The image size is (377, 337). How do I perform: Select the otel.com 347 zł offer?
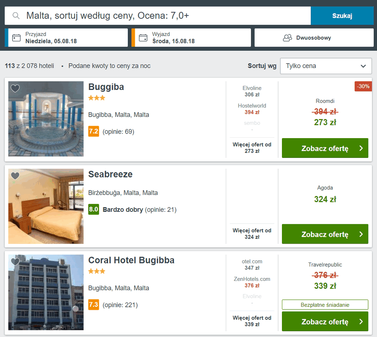(x=252, y=265)
